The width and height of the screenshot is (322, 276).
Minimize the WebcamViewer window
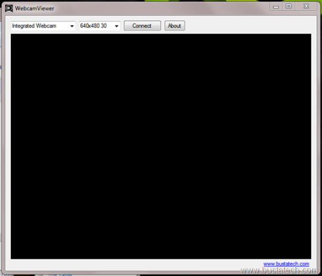(x=276, y=7)
